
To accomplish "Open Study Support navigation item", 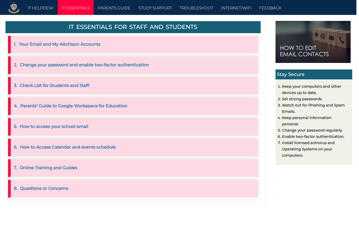I will (155, 8).
